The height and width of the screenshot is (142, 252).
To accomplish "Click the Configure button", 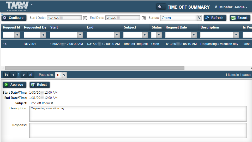I will (14, 18).
